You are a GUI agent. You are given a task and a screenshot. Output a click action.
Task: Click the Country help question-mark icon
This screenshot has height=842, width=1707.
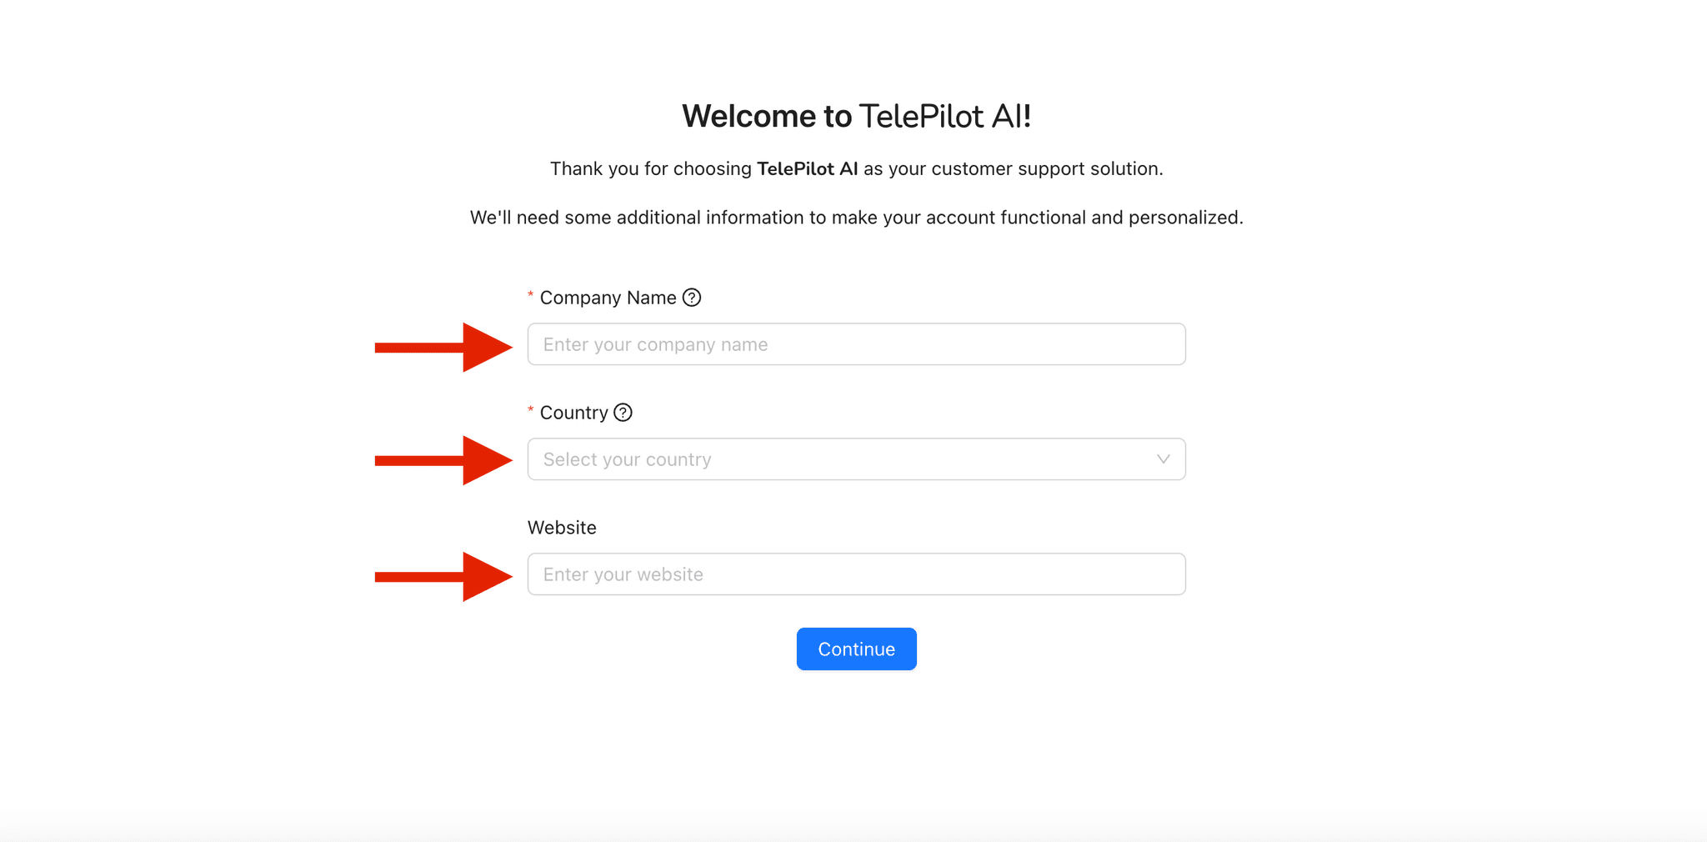tap(623, 413)
